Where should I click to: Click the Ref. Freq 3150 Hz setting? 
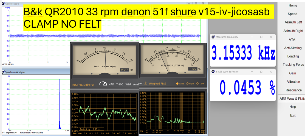pos(83,85)
